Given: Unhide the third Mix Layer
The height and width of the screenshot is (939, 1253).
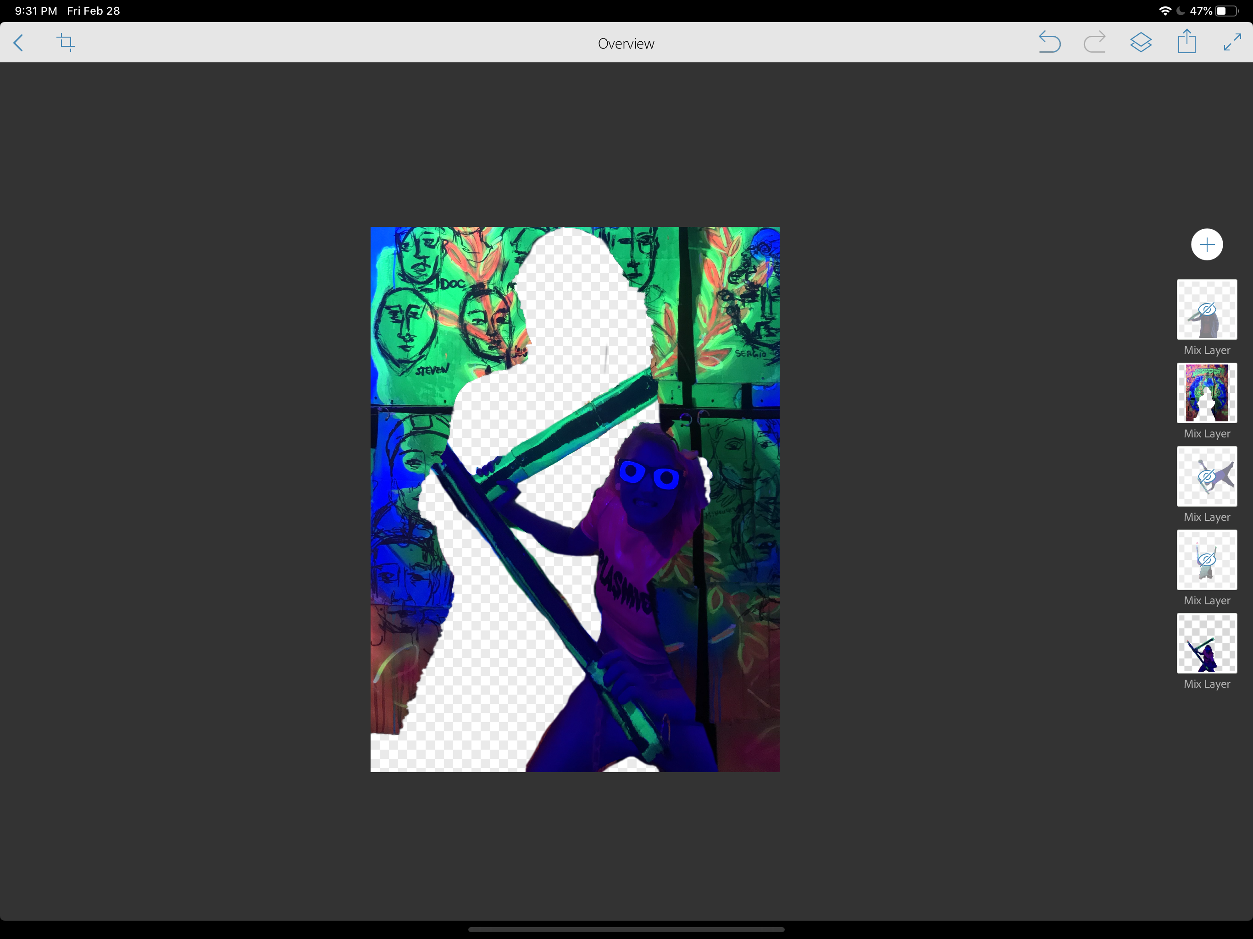Looking at the screenshot, I should pos(1207,476).
